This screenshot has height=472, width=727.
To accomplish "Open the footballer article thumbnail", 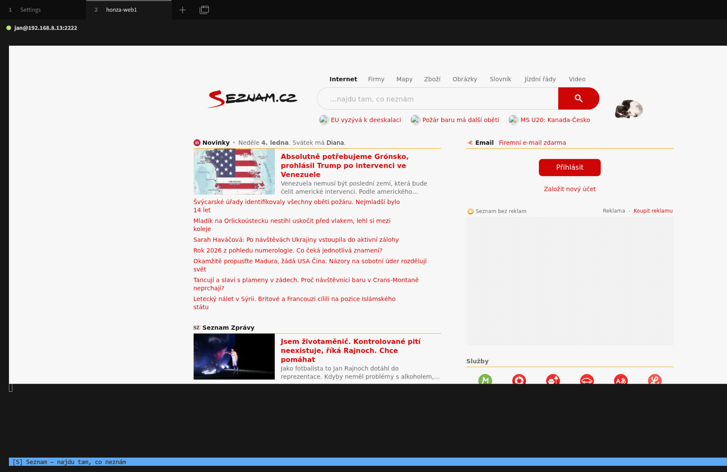I will tap(234, 357).
